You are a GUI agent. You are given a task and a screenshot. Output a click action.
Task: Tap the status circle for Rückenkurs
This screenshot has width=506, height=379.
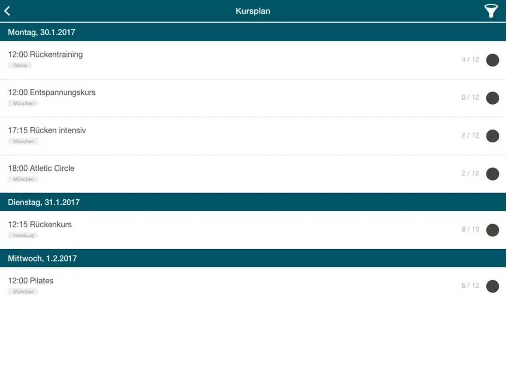pyautogui.click(x=493, y=230)
